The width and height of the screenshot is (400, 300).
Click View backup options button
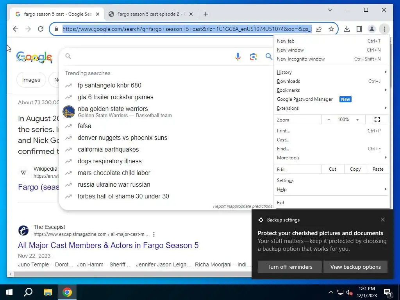pyautogui.click(x=355, y=267)
